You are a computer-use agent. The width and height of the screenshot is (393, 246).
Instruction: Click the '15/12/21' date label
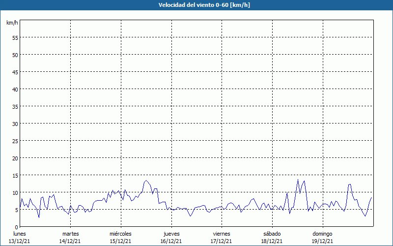(x=120, y=241)
